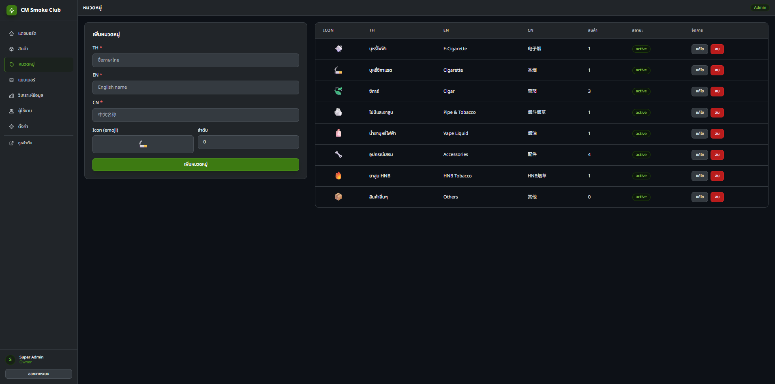Open users via the people icon
Image resolution: width=775 pixels, height=384 pixels.
tap(12, 111)
